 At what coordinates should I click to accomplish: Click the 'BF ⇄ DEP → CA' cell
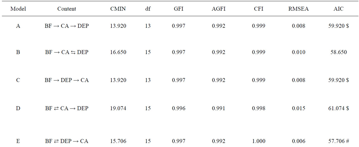pos(67,141)
